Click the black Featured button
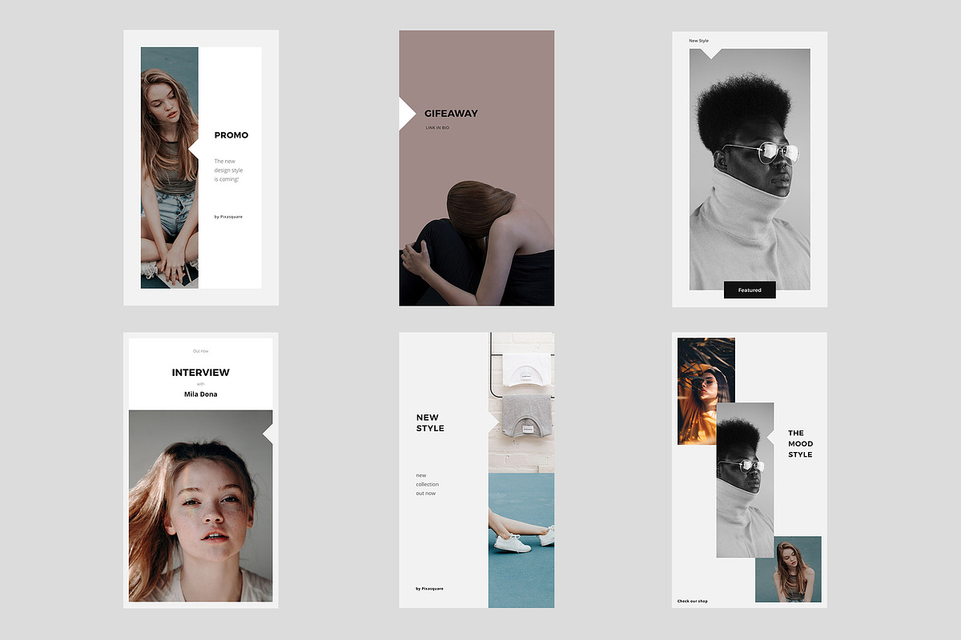 (750, 290)
